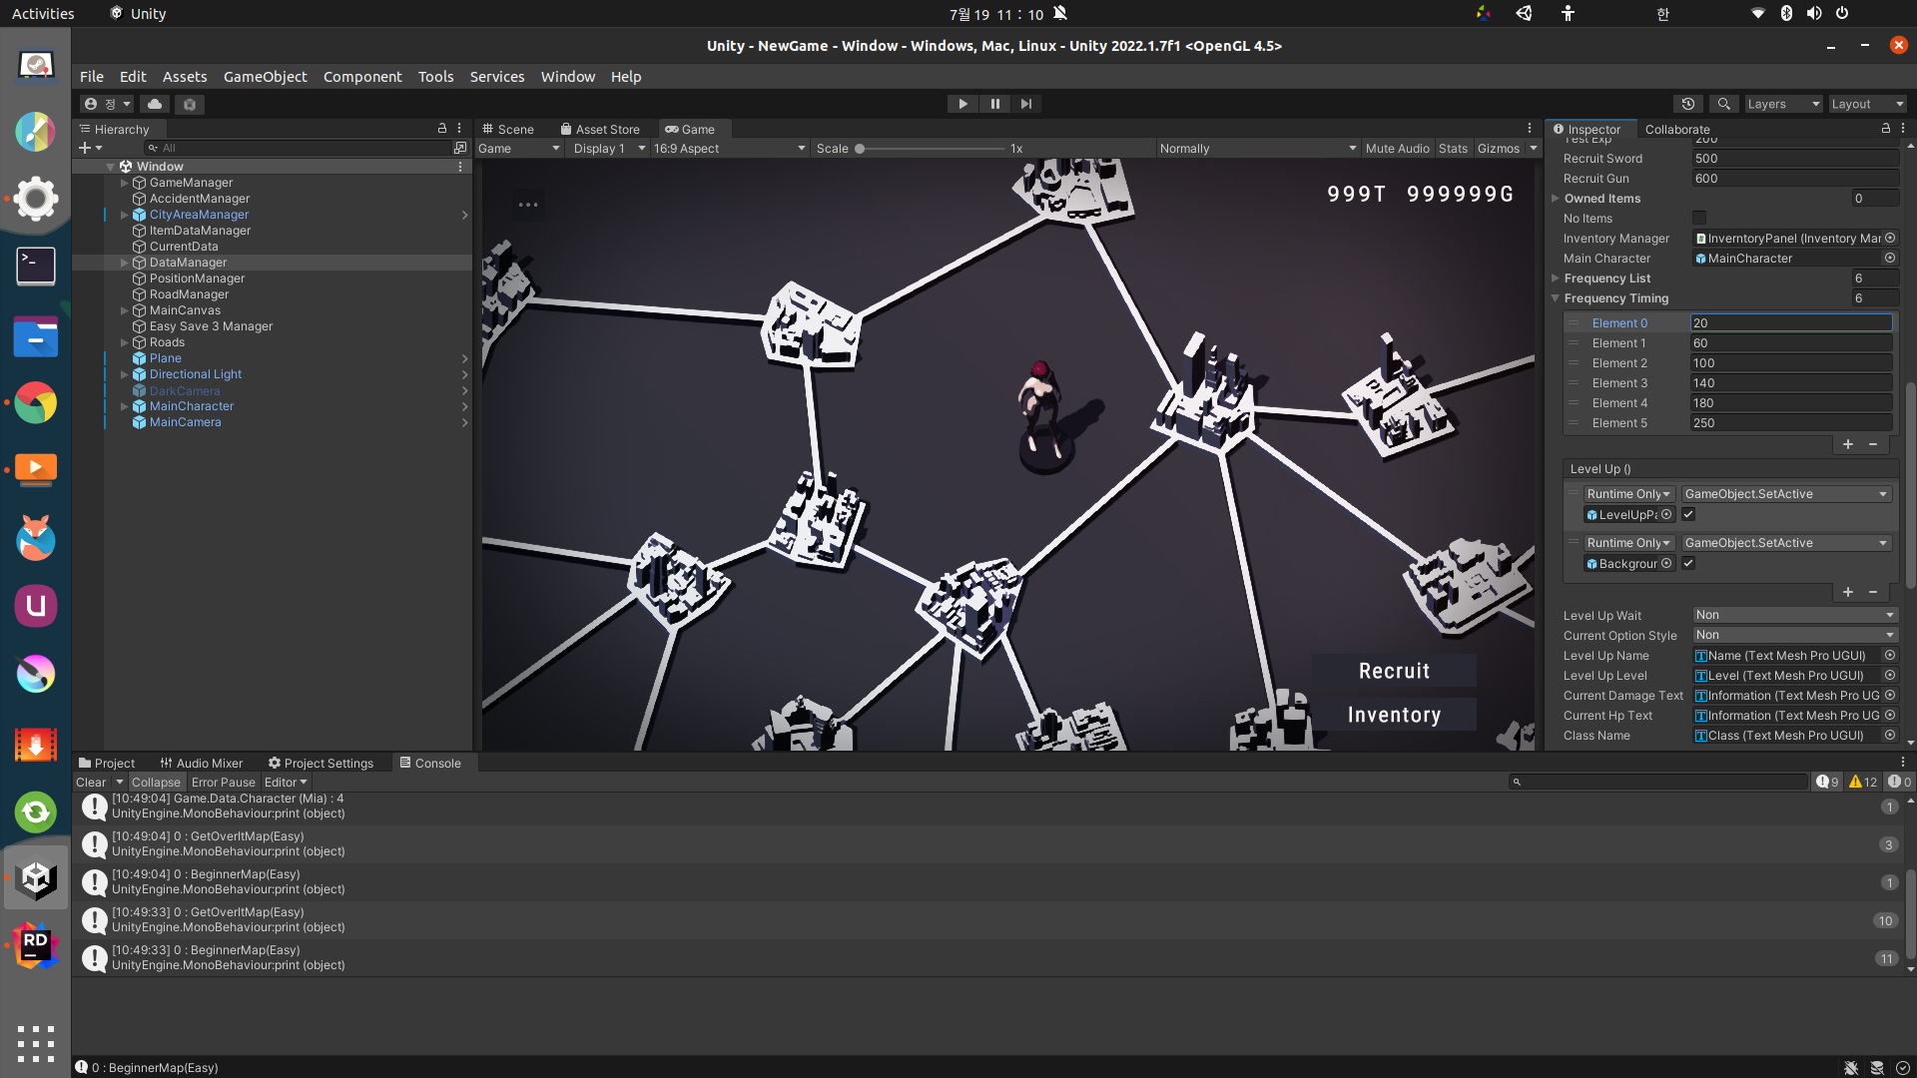Viewport: 1917px width, 1078px height.
Task: Click the Pause button in toolbar
Action: [994, 104]
